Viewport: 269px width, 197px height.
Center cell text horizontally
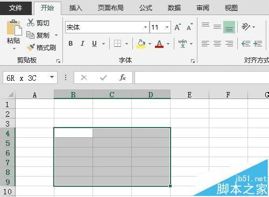217,44
